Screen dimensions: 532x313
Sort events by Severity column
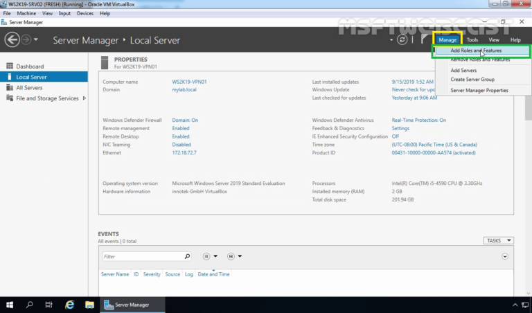(x=152, y=274)
